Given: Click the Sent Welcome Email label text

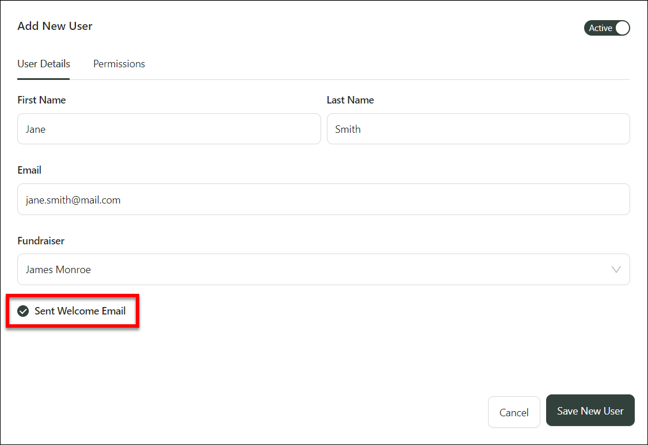Looking at the screenshot, I should pos(80,311).
